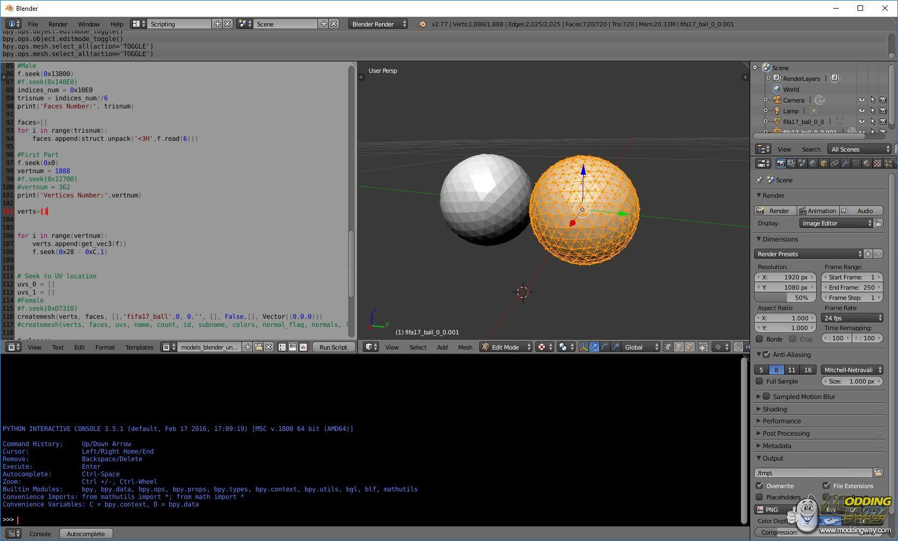Screen dimensions: 898x541
Task: Open the Object properties cube tab
Action: coord(824,163)
